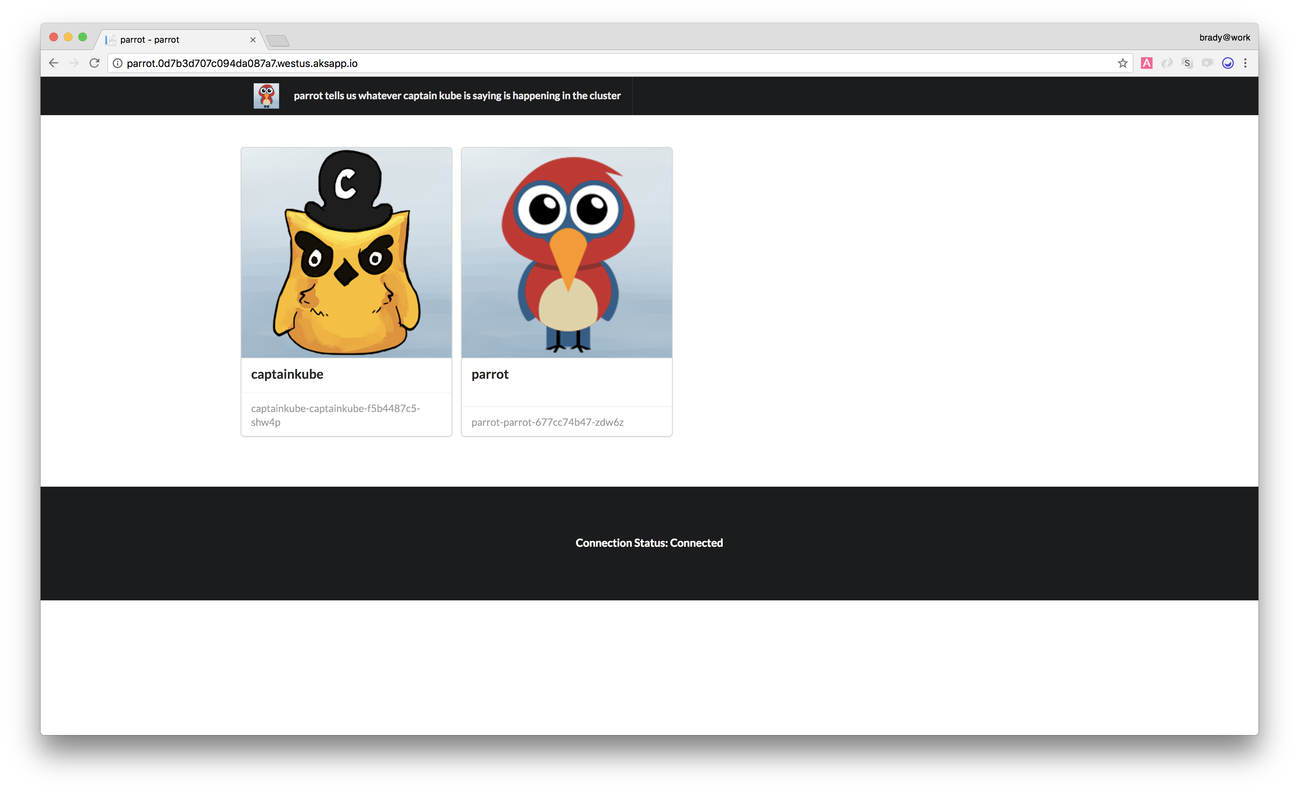Click the S extension icon
The image size is (1299, 793).
[x=1187, y=63]
